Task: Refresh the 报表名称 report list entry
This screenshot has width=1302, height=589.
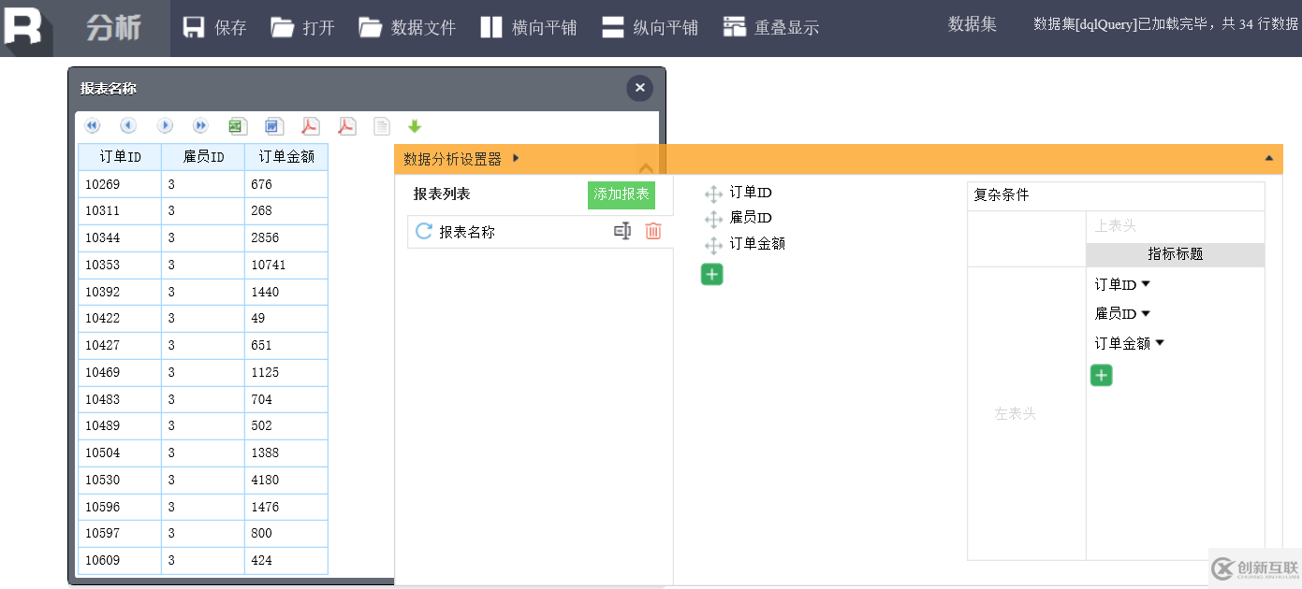Action: click(x=424, y=231)
